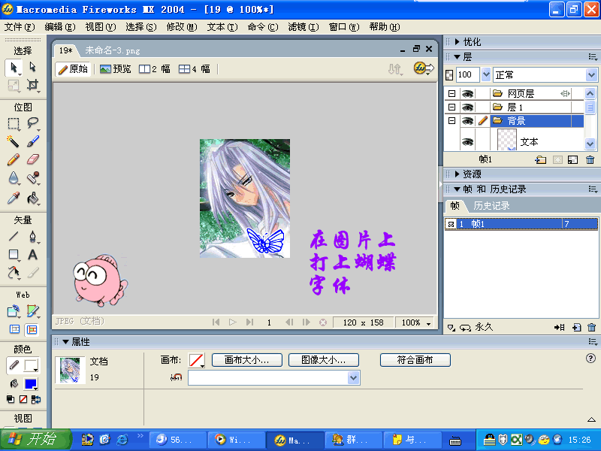Pick the Text tool
The image size is (601, 451).
coord(33,255)
